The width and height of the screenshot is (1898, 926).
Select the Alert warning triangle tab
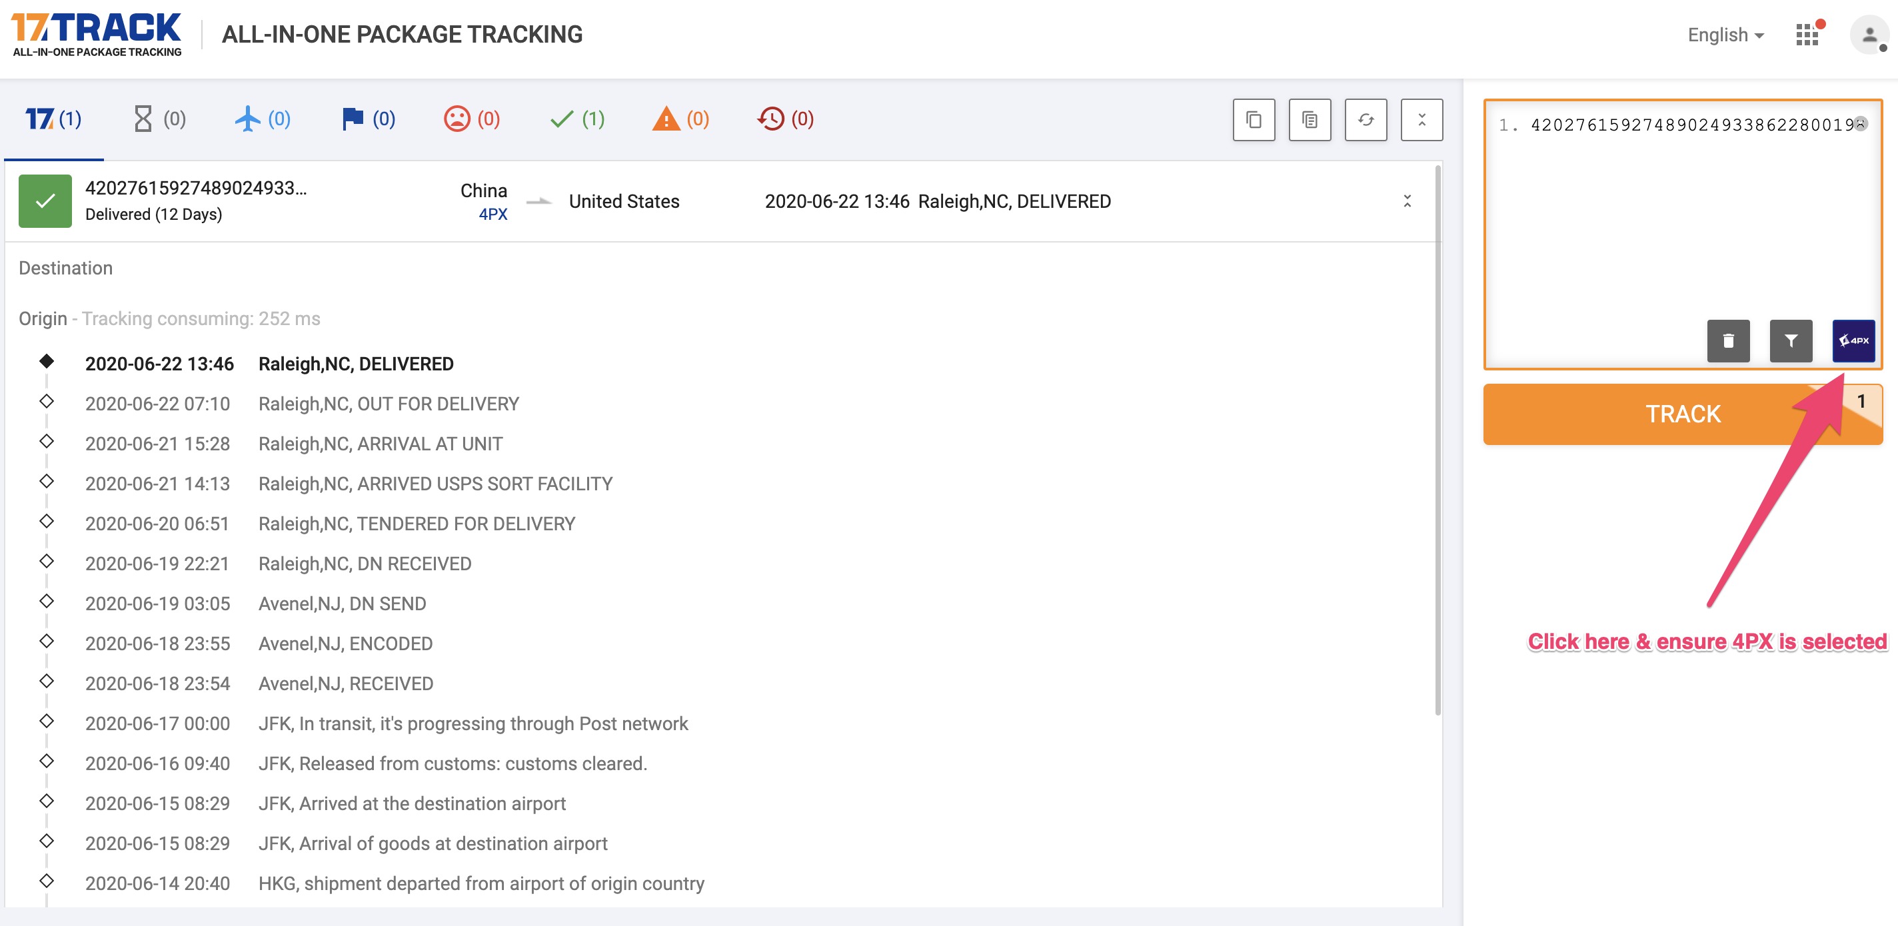(681, 119)
